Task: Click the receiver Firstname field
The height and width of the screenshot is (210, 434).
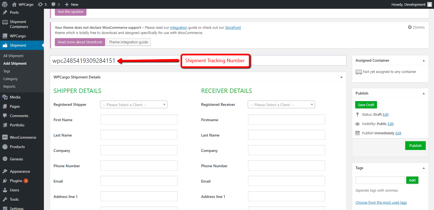Action: click(286, 120)
